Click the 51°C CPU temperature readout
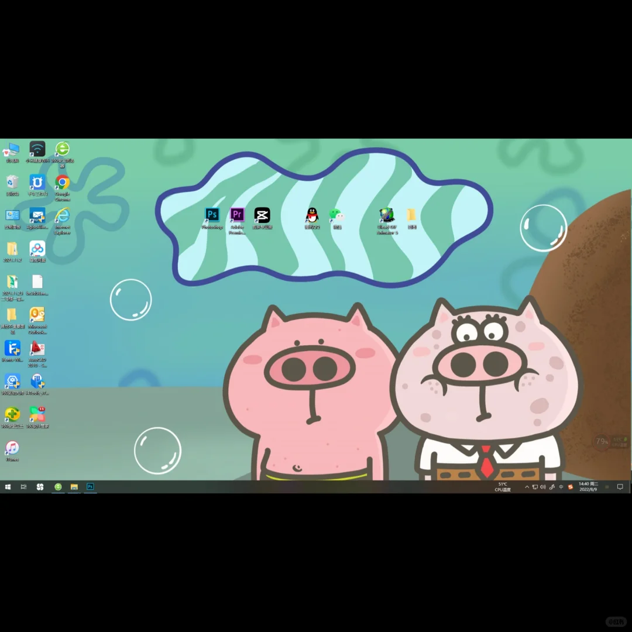The image size is (632, 632). 503,487
